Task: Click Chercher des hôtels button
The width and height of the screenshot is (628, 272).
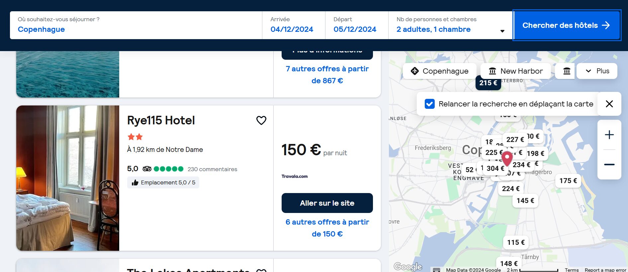Action: click(567, 25)
